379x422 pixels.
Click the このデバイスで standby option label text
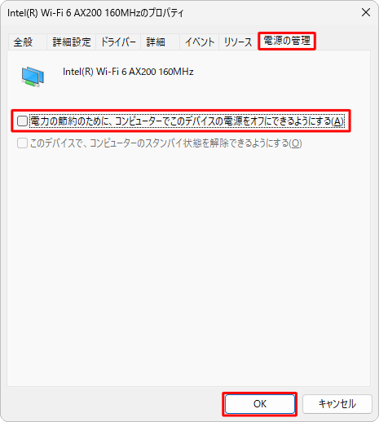pos(165,143)
